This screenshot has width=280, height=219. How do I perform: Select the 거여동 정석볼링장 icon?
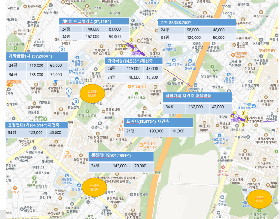254,106
